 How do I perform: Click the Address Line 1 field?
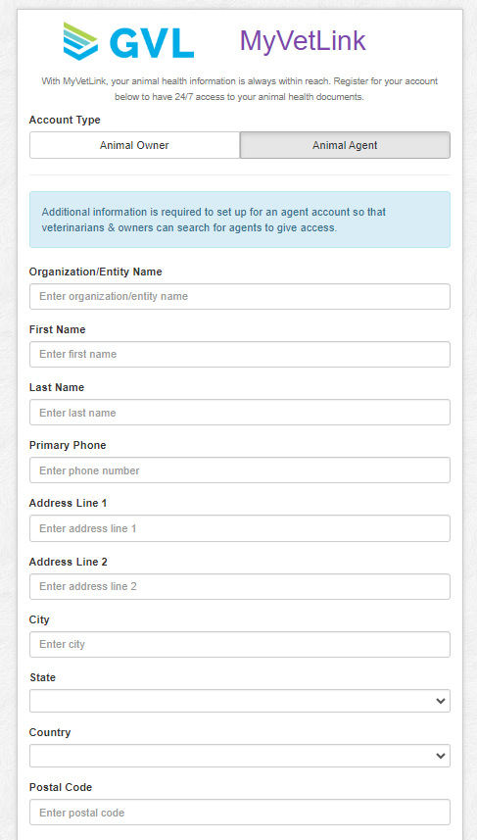[x=240, y=528]
